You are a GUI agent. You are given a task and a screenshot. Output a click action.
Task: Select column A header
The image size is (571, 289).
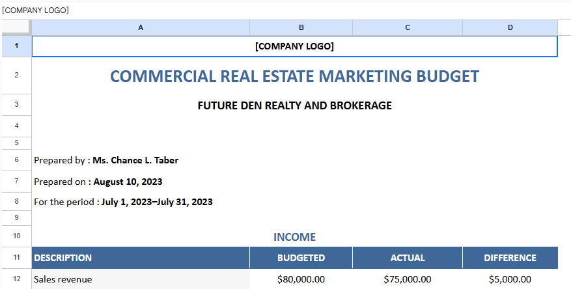click(x=141, y=27)
